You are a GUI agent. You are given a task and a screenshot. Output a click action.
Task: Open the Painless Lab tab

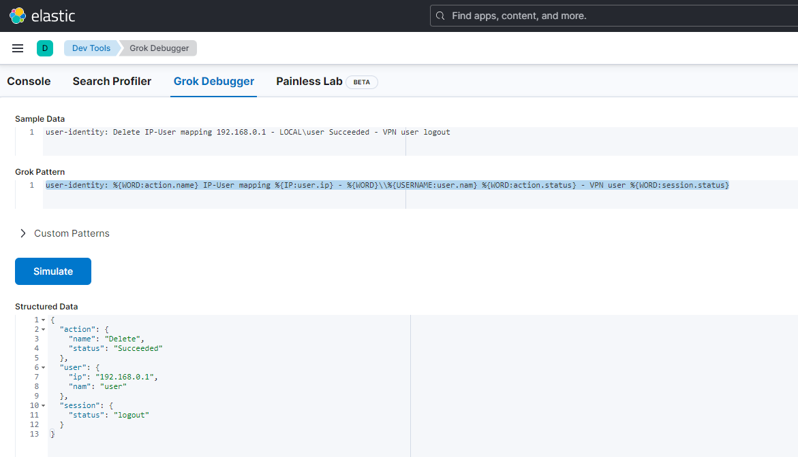tap(309, 81)
